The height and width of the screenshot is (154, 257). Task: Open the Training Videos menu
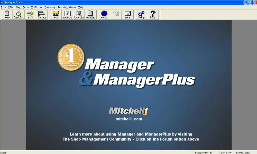point(67,7)
